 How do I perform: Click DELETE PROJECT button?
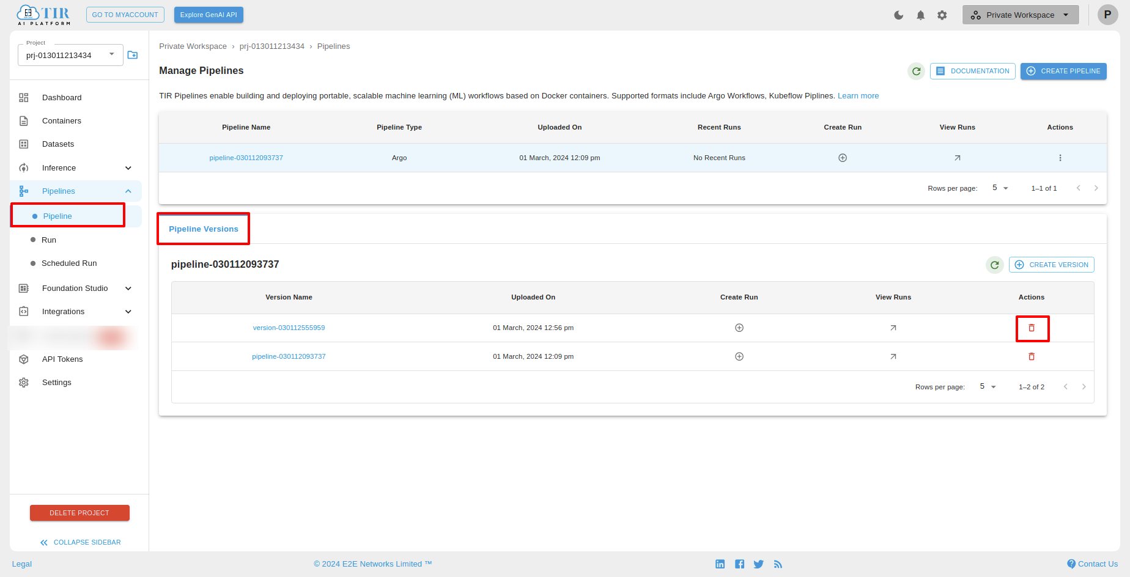click(x=79, y=513)
